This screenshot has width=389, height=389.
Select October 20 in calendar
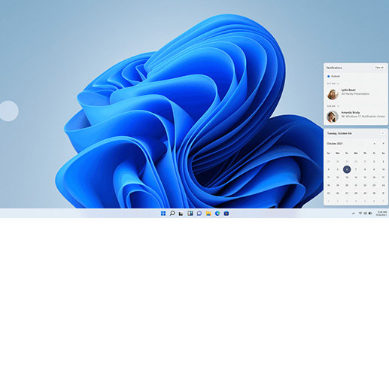347,185
